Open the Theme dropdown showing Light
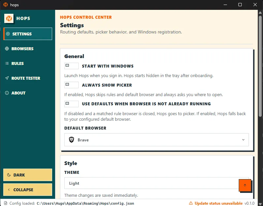263x206 pixels. [156, 183]
